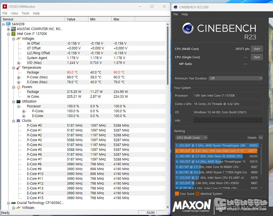Collapse the Crucial Technology CP16G56C node

(x=8, y=203)
